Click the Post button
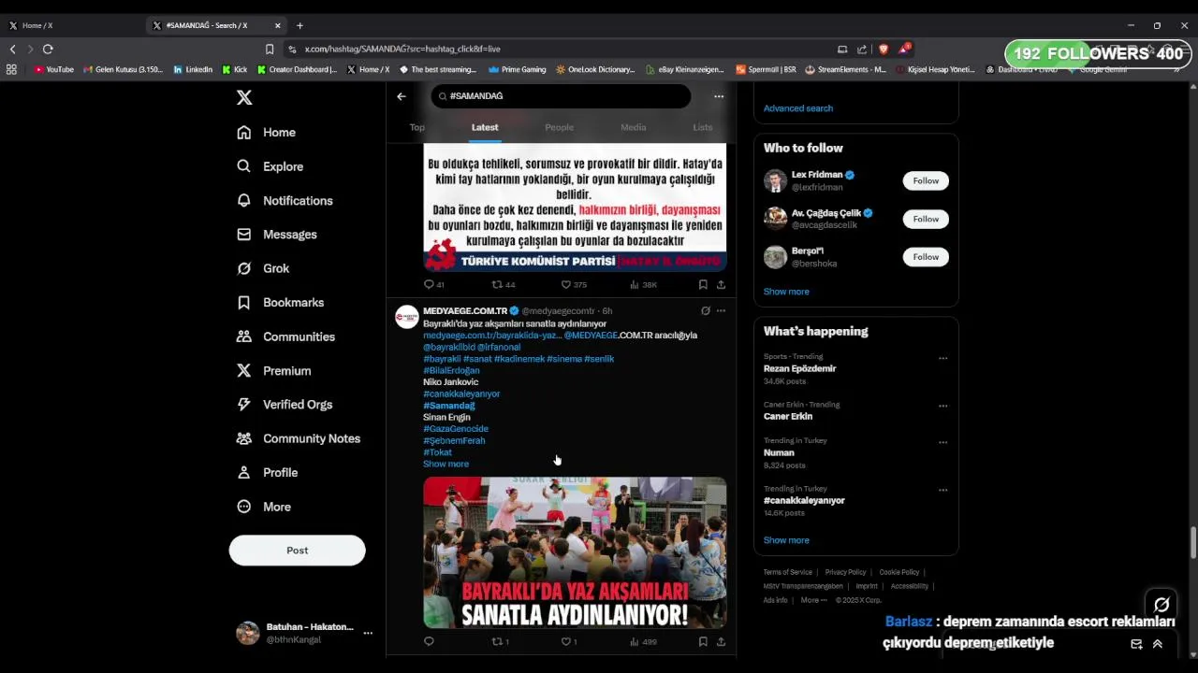The image size is (1198, 673). 297,551
